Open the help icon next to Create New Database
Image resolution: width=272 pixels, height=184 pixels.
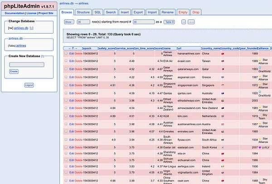pos(42,56)
